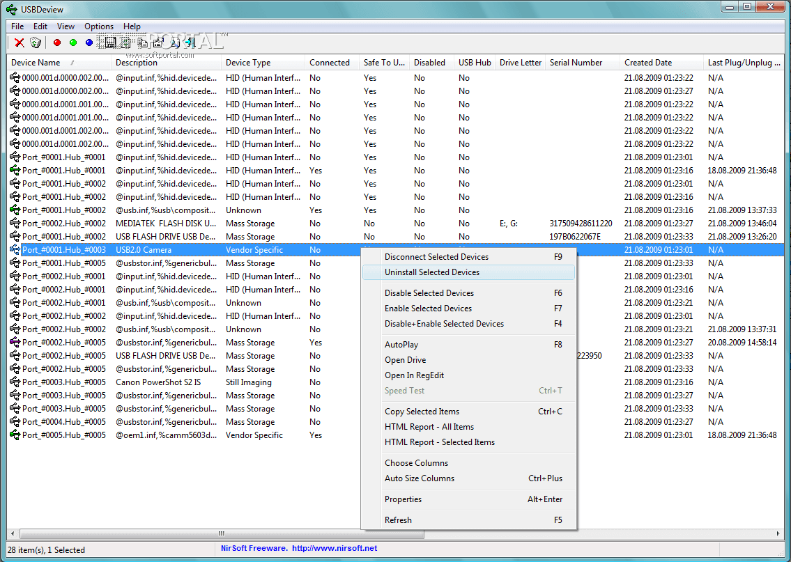Sort by the Created Date column header
The image size is (791, 562).
pos(661,63)
